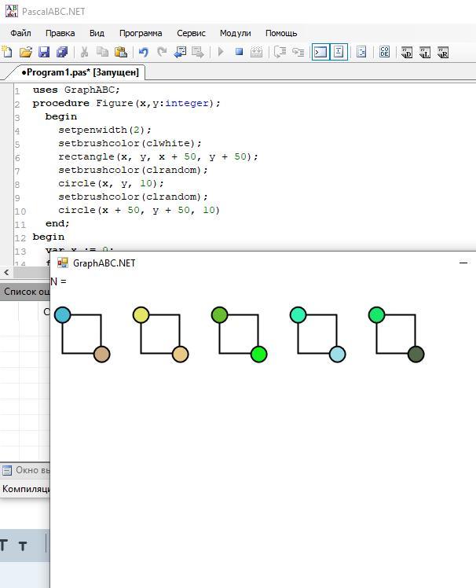Viewport: 476px width, 588px height.
Task: Click the dark green circle on fifth figure
Action: tap(416, 355)
